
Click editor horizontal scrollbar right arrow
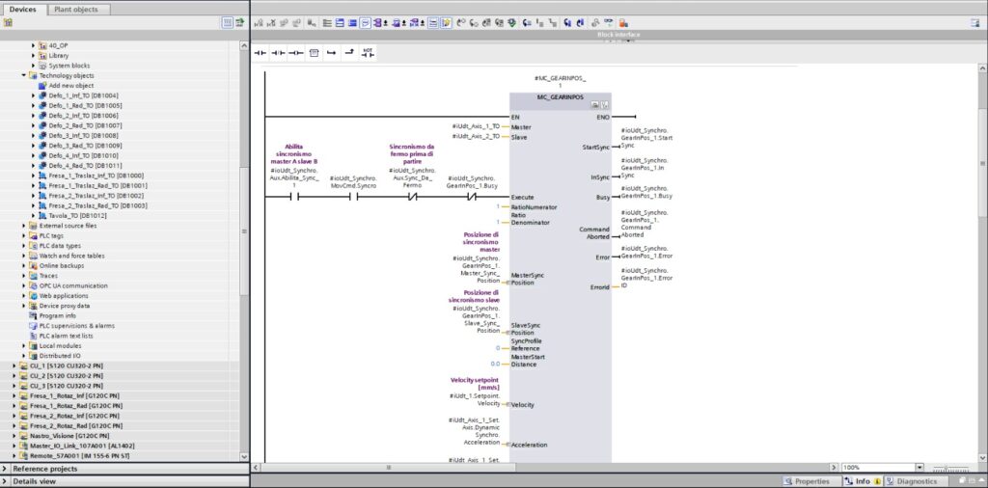(x=835, y=468)
